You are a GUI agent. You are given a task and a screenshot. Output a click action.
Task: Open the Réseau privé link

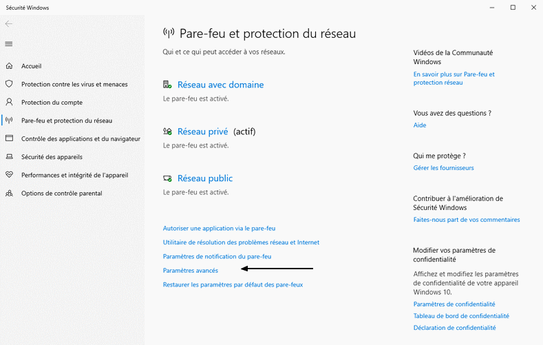pyautogui.click(x=202, y=132)
